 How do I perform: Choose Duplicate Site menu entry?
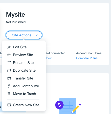tap(24, 70)
